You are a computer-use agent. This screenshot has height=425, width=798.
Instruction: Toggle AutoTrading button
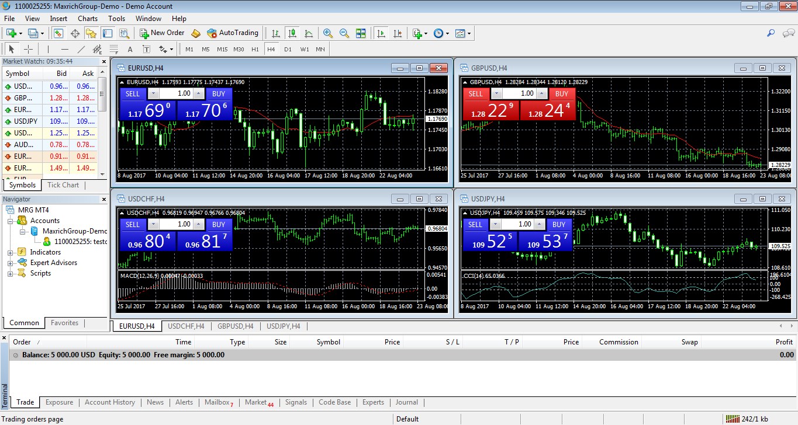click(233, 33)
